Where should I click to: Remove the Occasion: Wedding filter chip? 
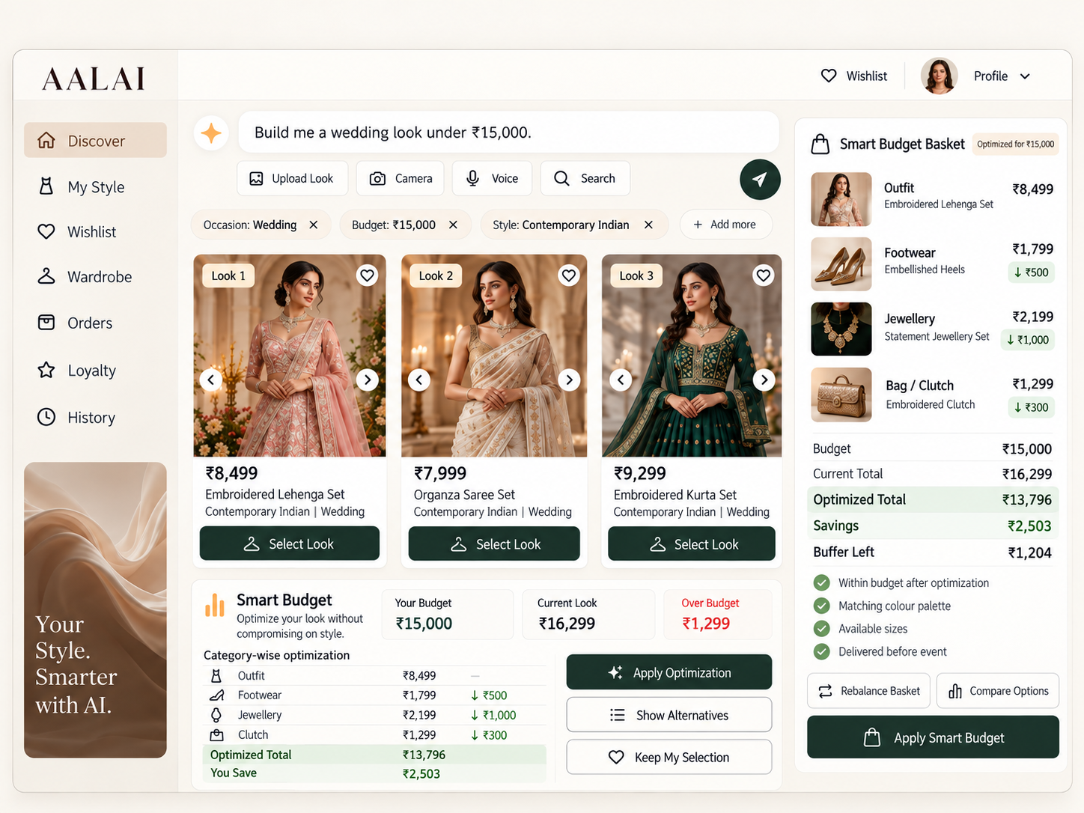point(314,225)
